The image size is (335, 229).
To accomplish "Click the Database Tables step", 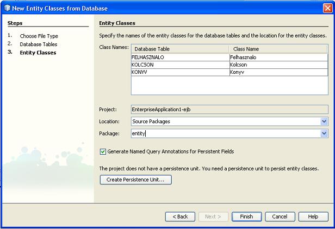I will [x=39, y=44].
